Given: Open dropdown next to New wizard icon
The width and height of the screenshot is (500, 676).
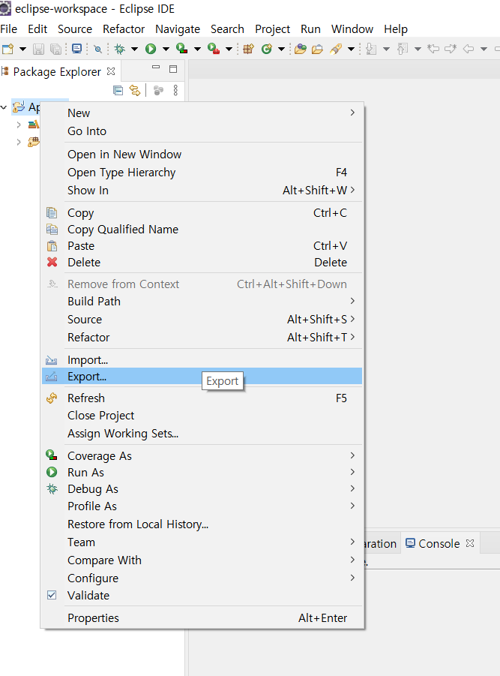Looking at the screenshot, I should tap(22, 49).
